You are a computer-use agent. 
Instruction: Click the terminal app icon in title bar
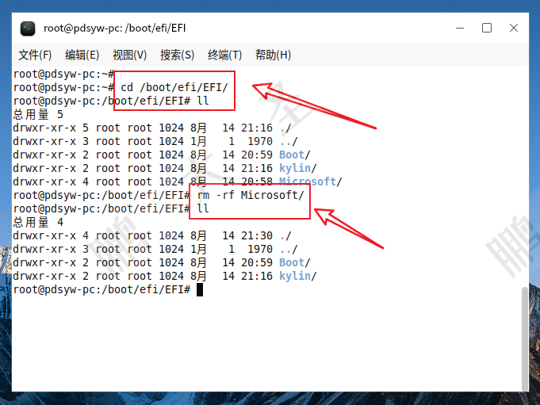[28, 29]
